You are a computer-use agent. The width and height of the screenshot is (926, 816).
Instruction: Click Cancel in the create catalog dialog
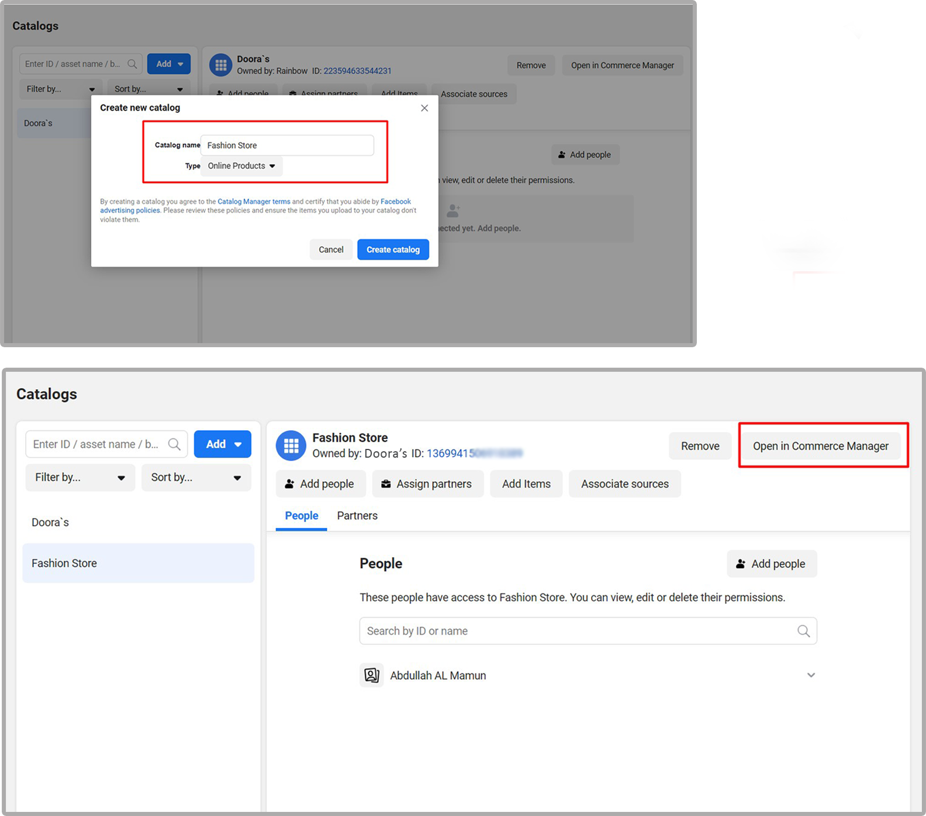(331, 250)
